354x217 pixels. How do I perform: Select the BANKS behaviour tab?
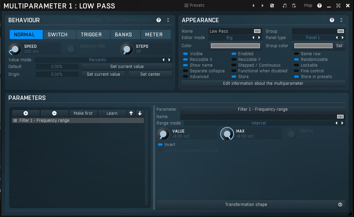click(123, 35)
